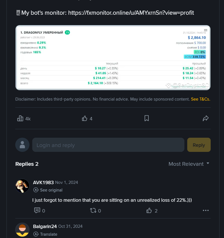Open reply comment icon on AVK1983's comment

coord(37,211)
